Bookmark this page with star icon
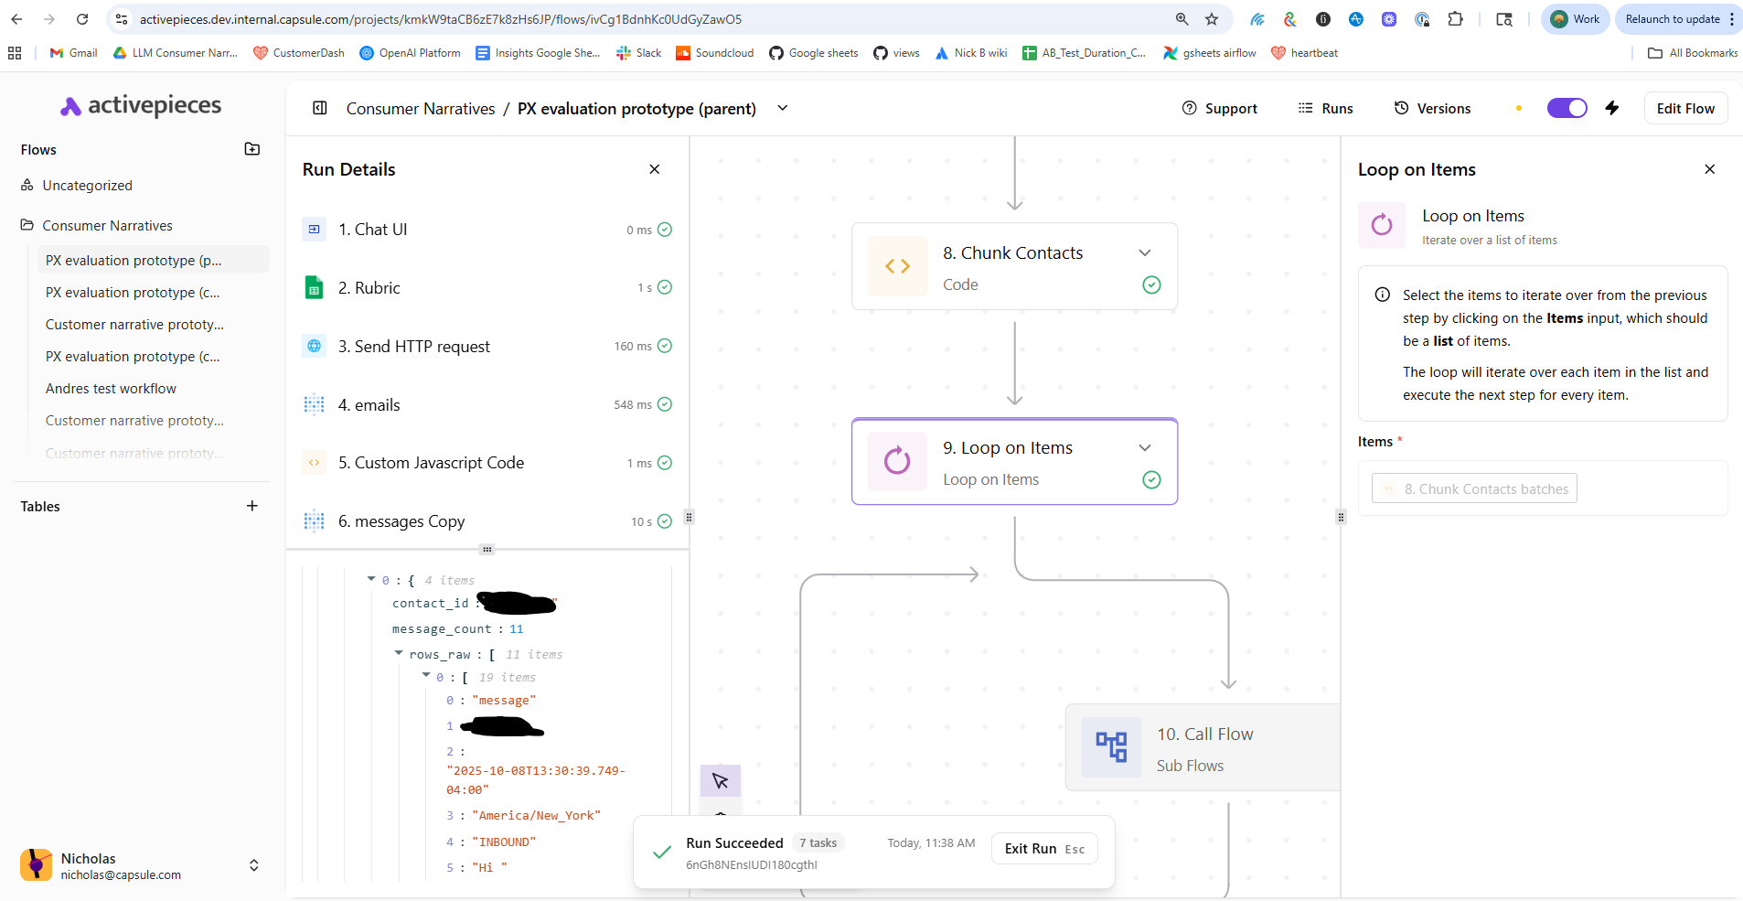This screenshot has width=1743, height=901. coord(1212,19)
